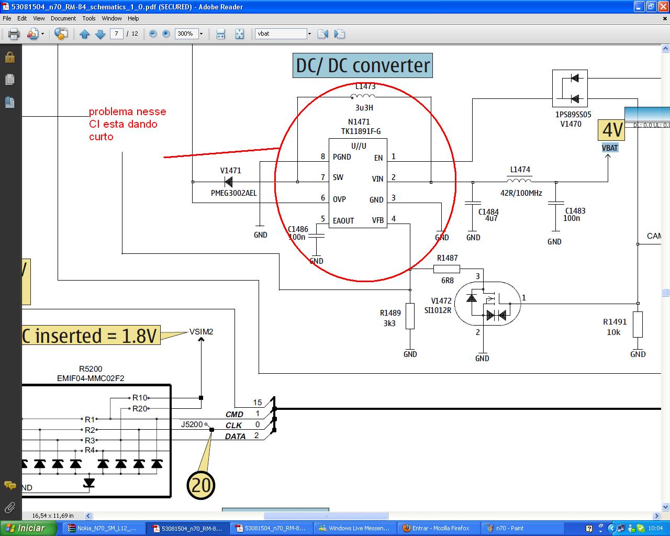Open the zoom percentage dropdown arrow

(201, 33)
